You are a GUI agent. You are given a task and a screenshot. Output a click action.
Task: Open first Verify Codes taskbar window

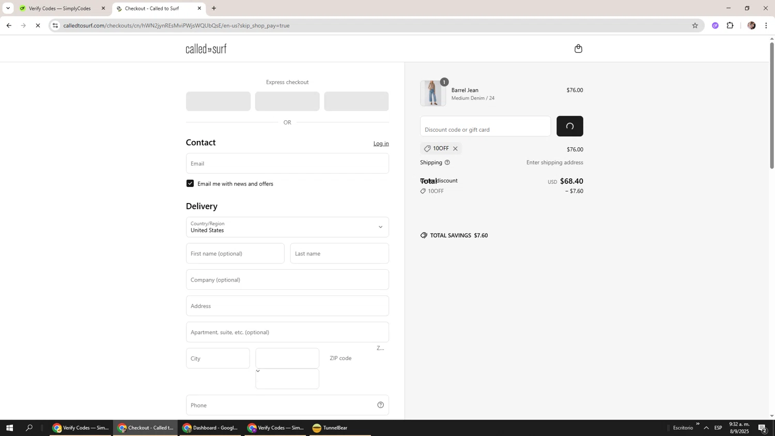point(81,428)
